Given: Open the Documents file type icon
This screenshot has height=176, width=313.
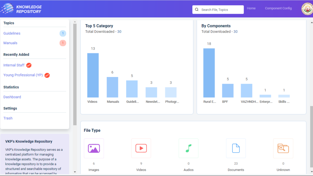Looking at the screenshot, I should pos(236,148).
